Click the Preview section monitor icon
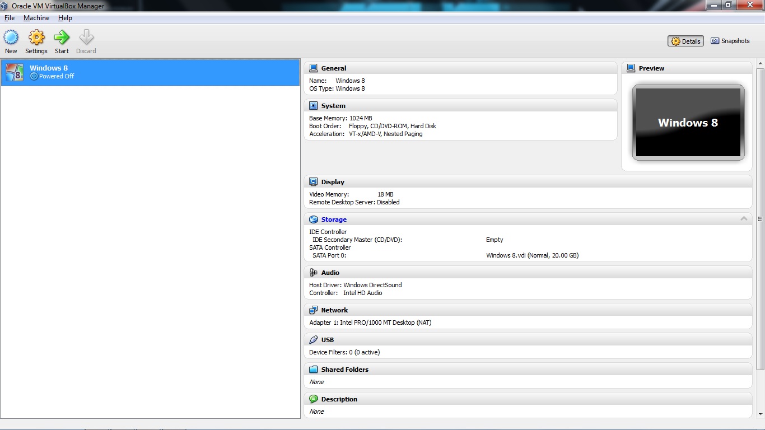Screen dimensions: 765x430 [x=631, y=68]
